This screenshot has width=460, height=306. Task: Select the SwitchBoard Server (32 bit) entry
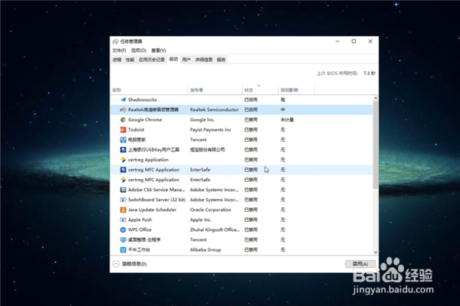pyautogui.click(x=156, y=200)
